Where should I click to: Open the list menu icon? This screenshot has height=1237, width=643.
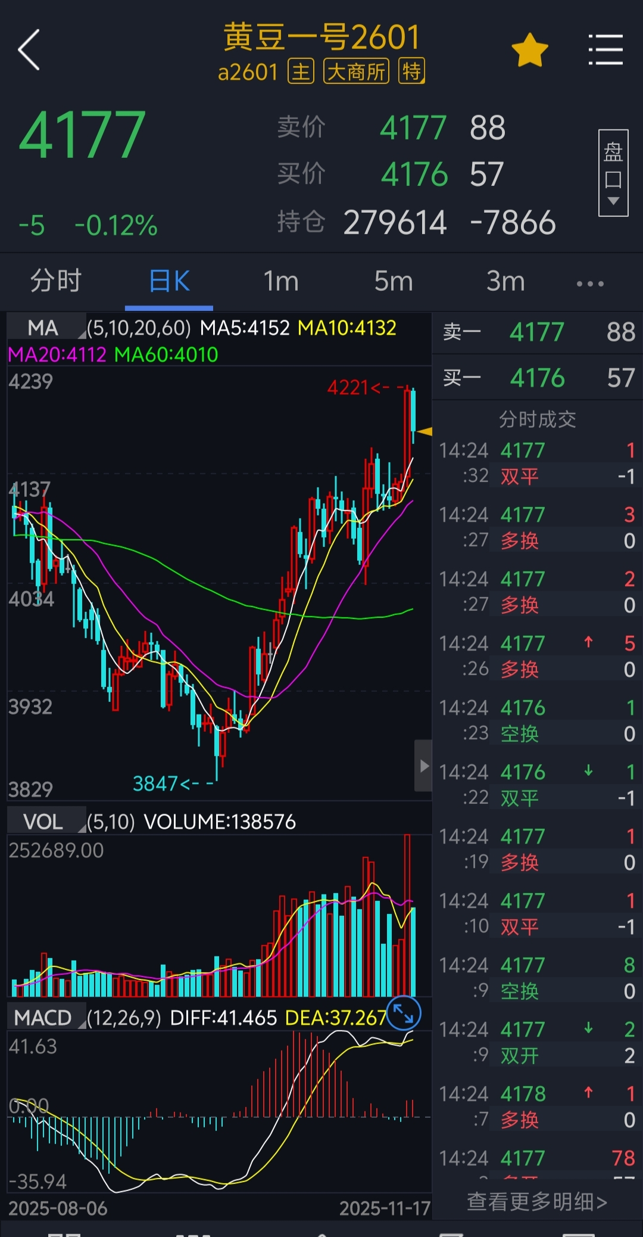coord(605,50)
